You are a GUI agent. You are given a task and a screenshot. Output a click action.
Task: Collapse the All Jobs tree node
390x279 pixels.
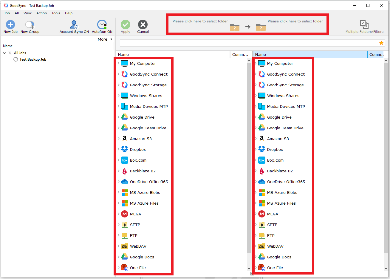pos(4,53)
